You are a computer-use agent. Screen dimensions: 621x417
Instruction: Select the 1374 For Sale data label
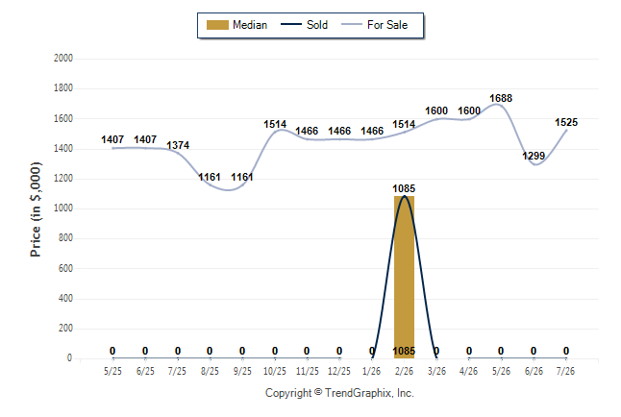178,145
